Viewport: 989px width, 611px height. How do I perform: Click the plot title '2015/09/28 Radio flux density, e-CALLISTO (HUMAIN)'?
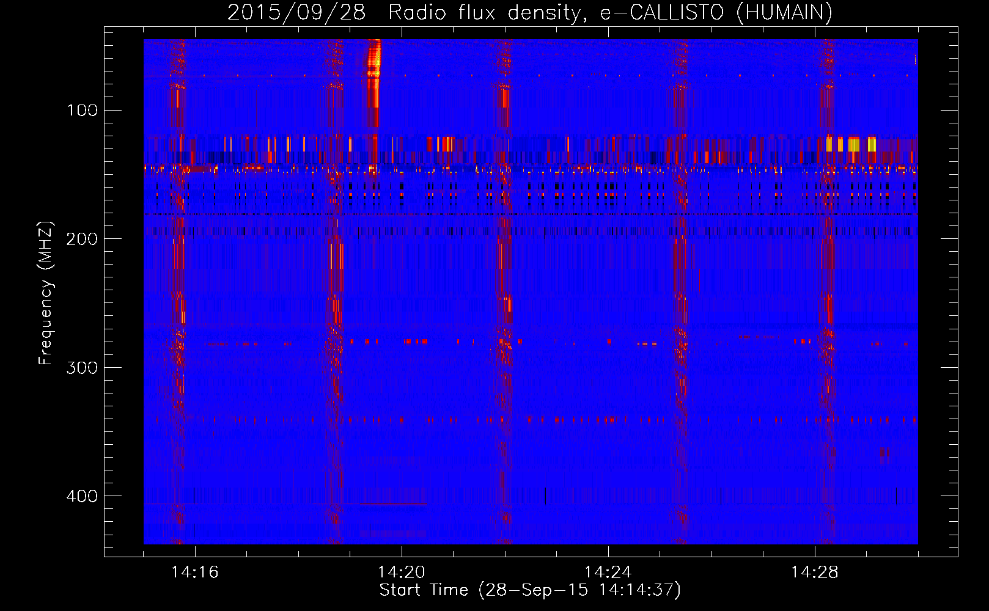coord(530,13)
